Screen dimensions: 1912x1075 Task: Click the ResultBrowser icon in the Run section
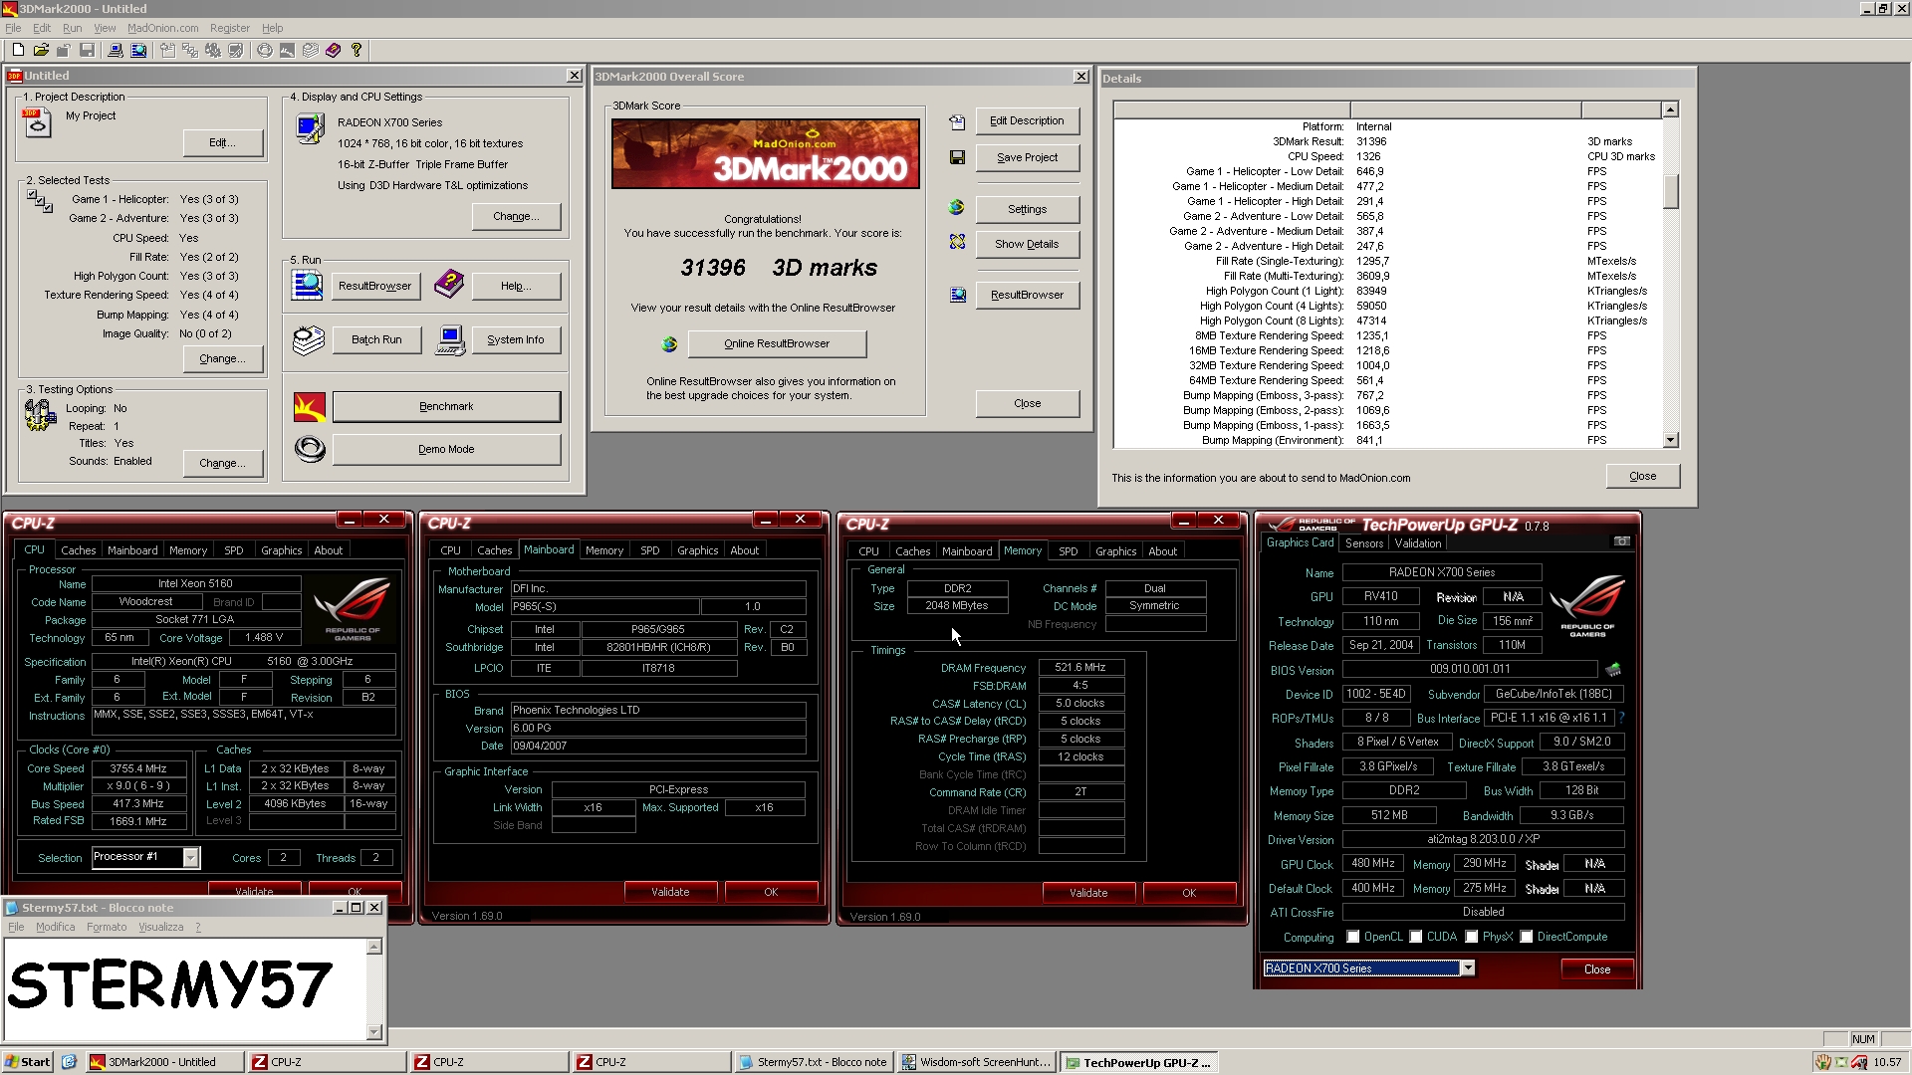(307, 286)
